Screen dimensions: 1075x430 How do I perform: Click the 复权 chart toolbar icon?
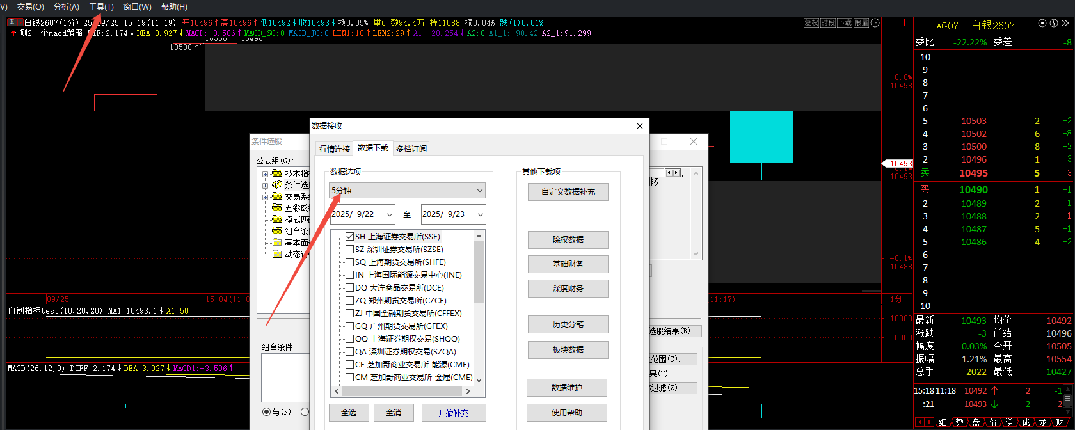[x=811, y=22]
